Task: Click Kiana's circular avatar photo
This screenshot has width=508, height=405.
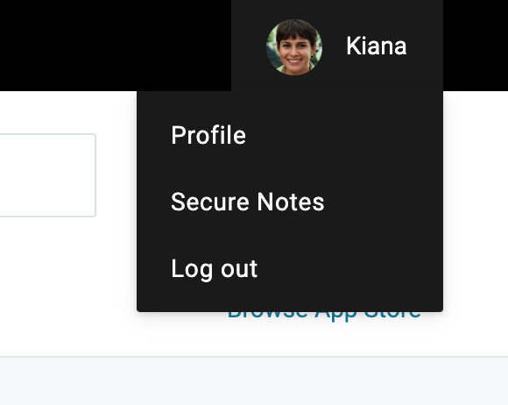Action: coord(294,47)
